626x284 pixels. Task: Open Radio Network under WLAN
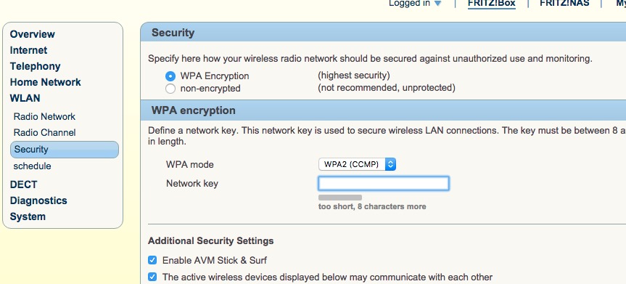coord(44,116)
